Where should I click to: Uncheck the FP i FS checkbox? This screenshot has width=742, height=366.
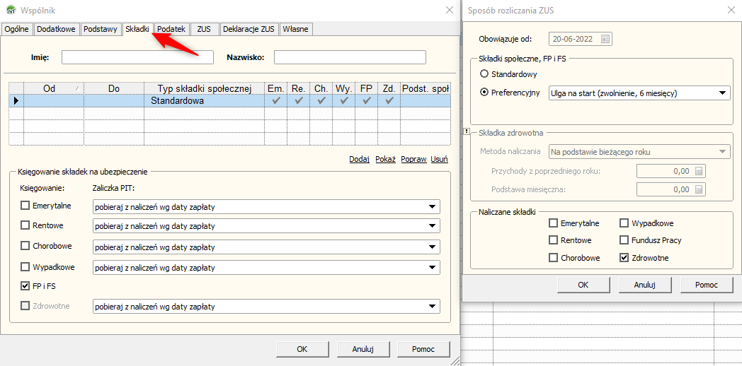(25, 285)
